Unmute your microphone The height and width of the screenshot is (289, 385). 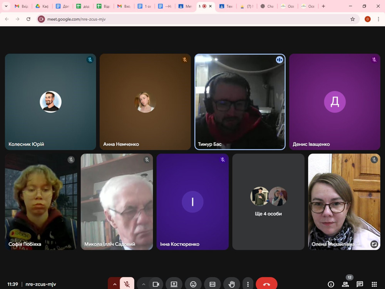127,284
